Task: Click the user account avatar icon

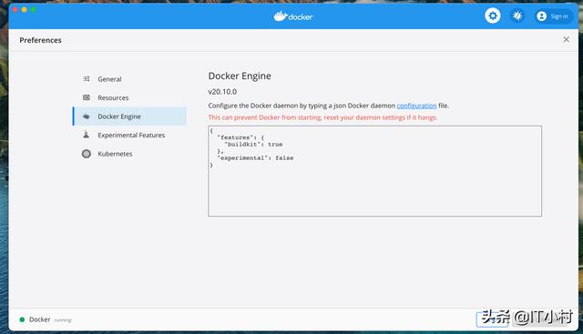Action: point(541,16)
